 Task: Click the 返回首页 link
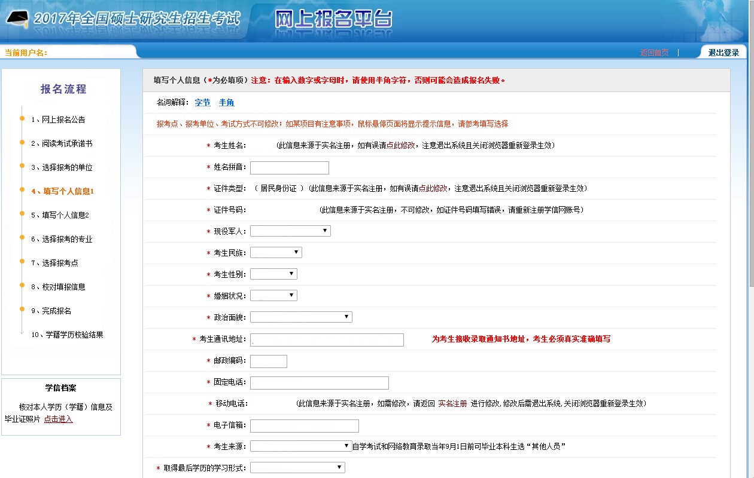click(654, 53)
